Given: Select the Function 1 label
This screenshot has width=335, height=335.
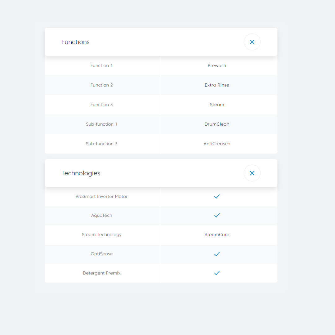Looking at the screenshot, I should [x=101, y=65].
